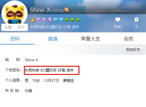This screenshot has width=146, height=107.
Task: Click the golden crown level icon
Action: pos(33,19)
